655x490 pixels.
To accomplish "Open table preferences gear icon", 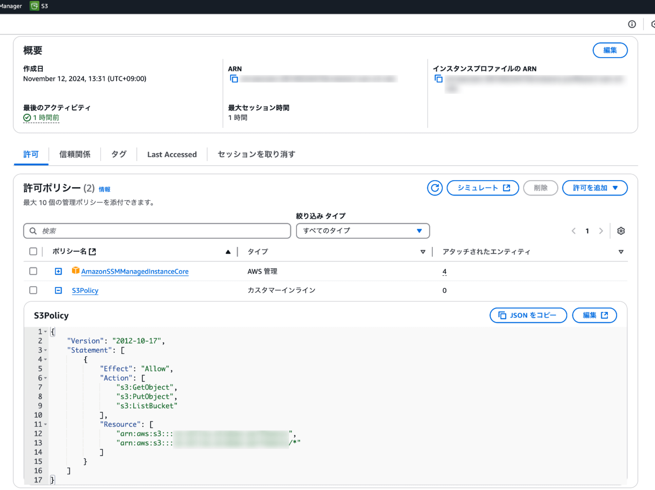I will pos(621,231).
